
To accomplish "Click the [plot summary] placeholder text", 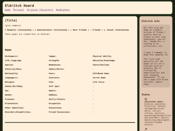I will [x=13, y=26].
